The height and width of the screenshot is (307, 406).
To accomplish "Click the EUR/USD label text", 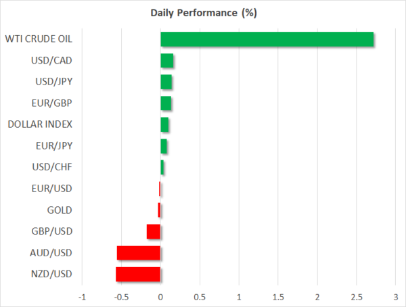I will click(x=53, y=189).
